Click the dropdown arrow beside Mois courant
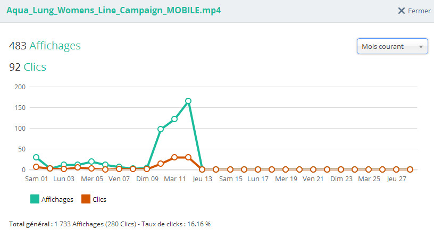This screenshot has height=238, width=434. [421, 47]
